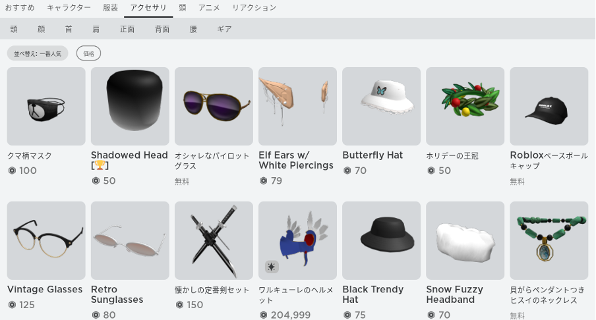Image resolution: width=596 pixels, height=320 pixels.
Task: Choose the 顔 face subcategory
Action: coord(42,29)
